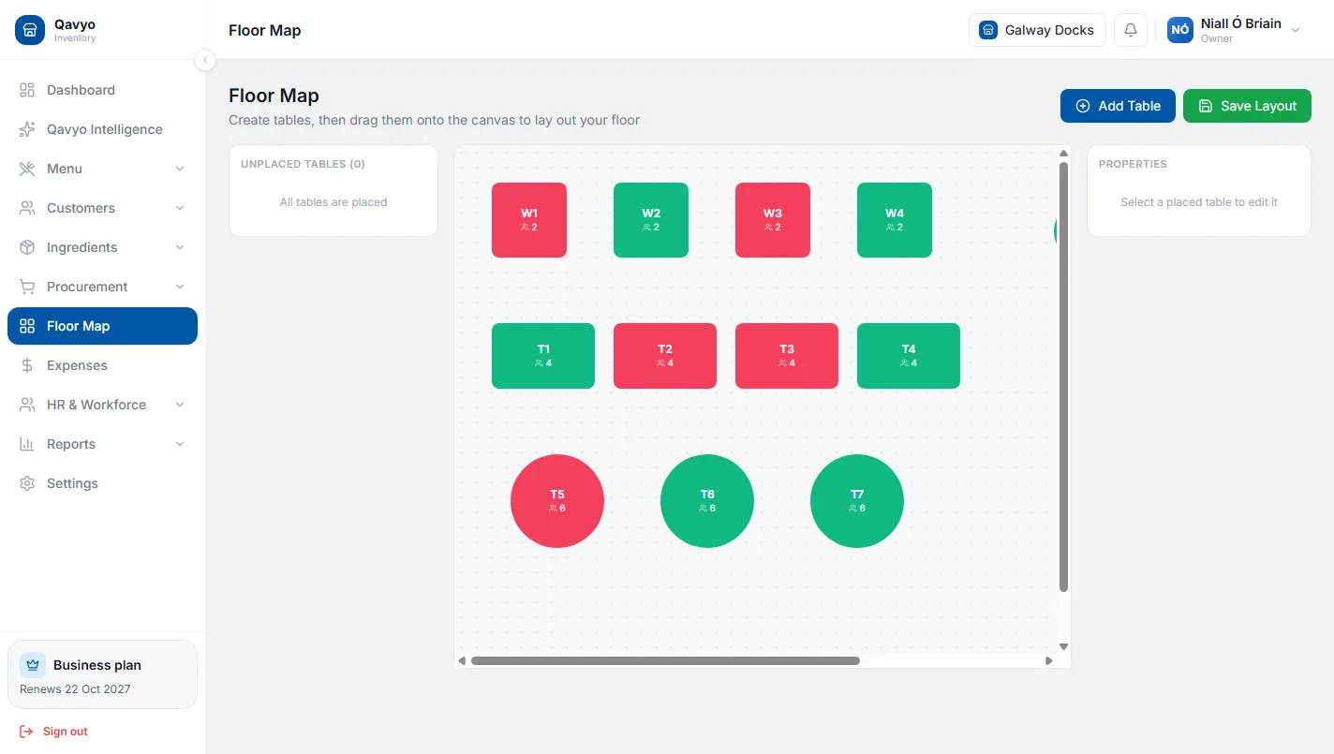The height and width of the screenshot is (754, 1334).
Task: Expand the Menu submenu chevron
Action: pos(180,169)
